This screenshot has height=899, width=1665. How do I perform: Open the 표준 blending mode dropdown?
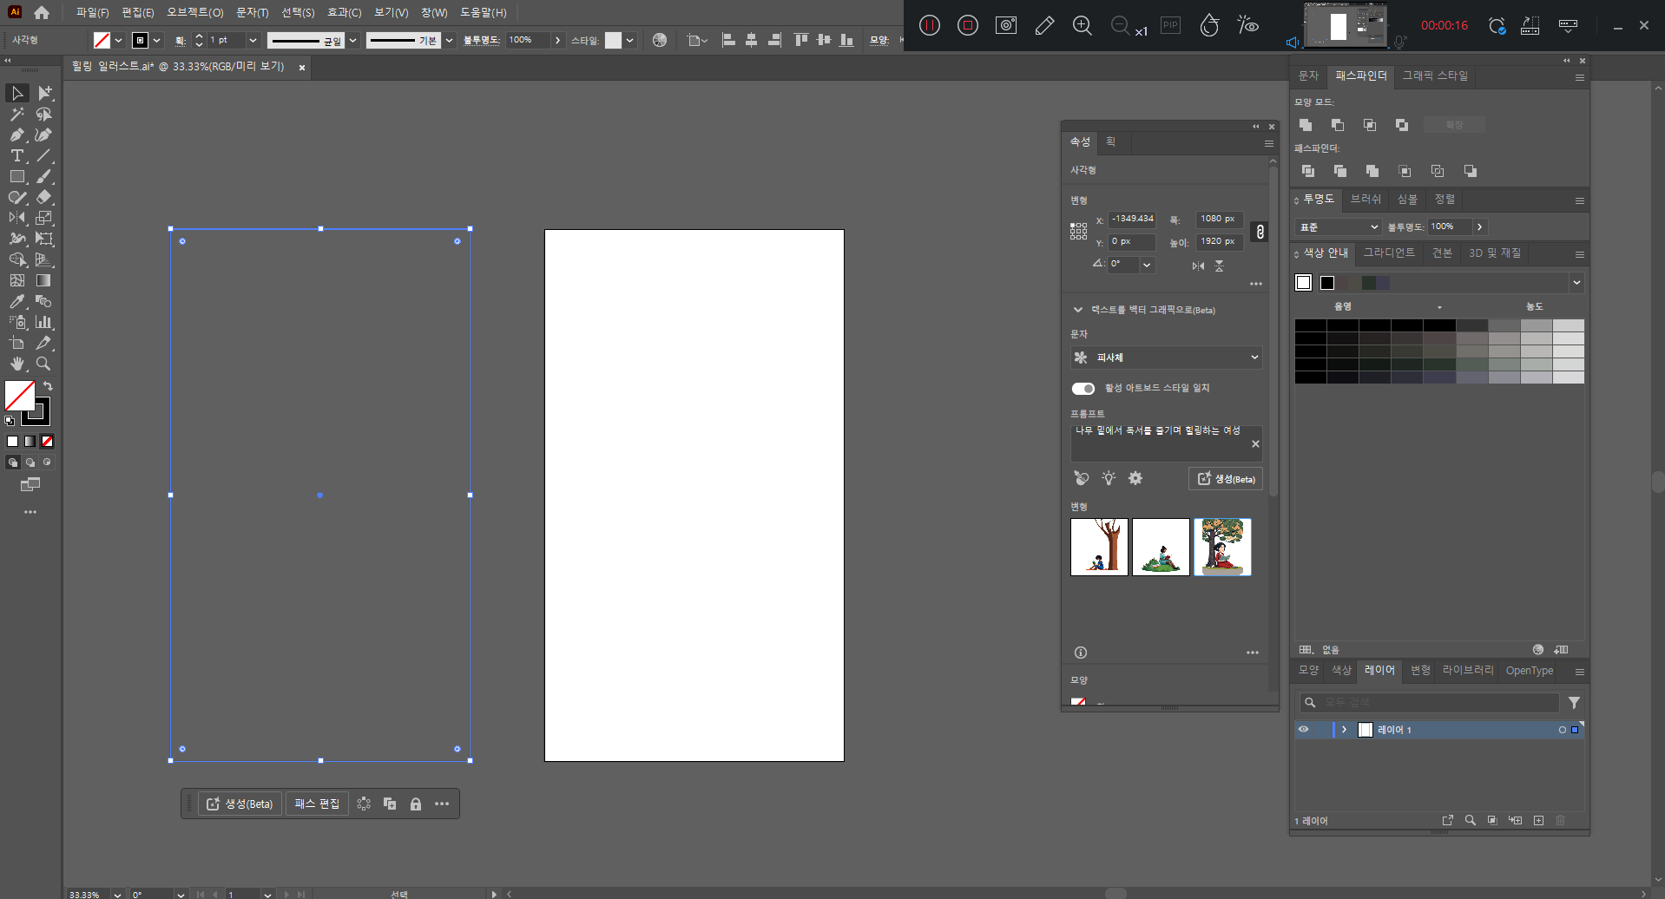(1338, 226)
